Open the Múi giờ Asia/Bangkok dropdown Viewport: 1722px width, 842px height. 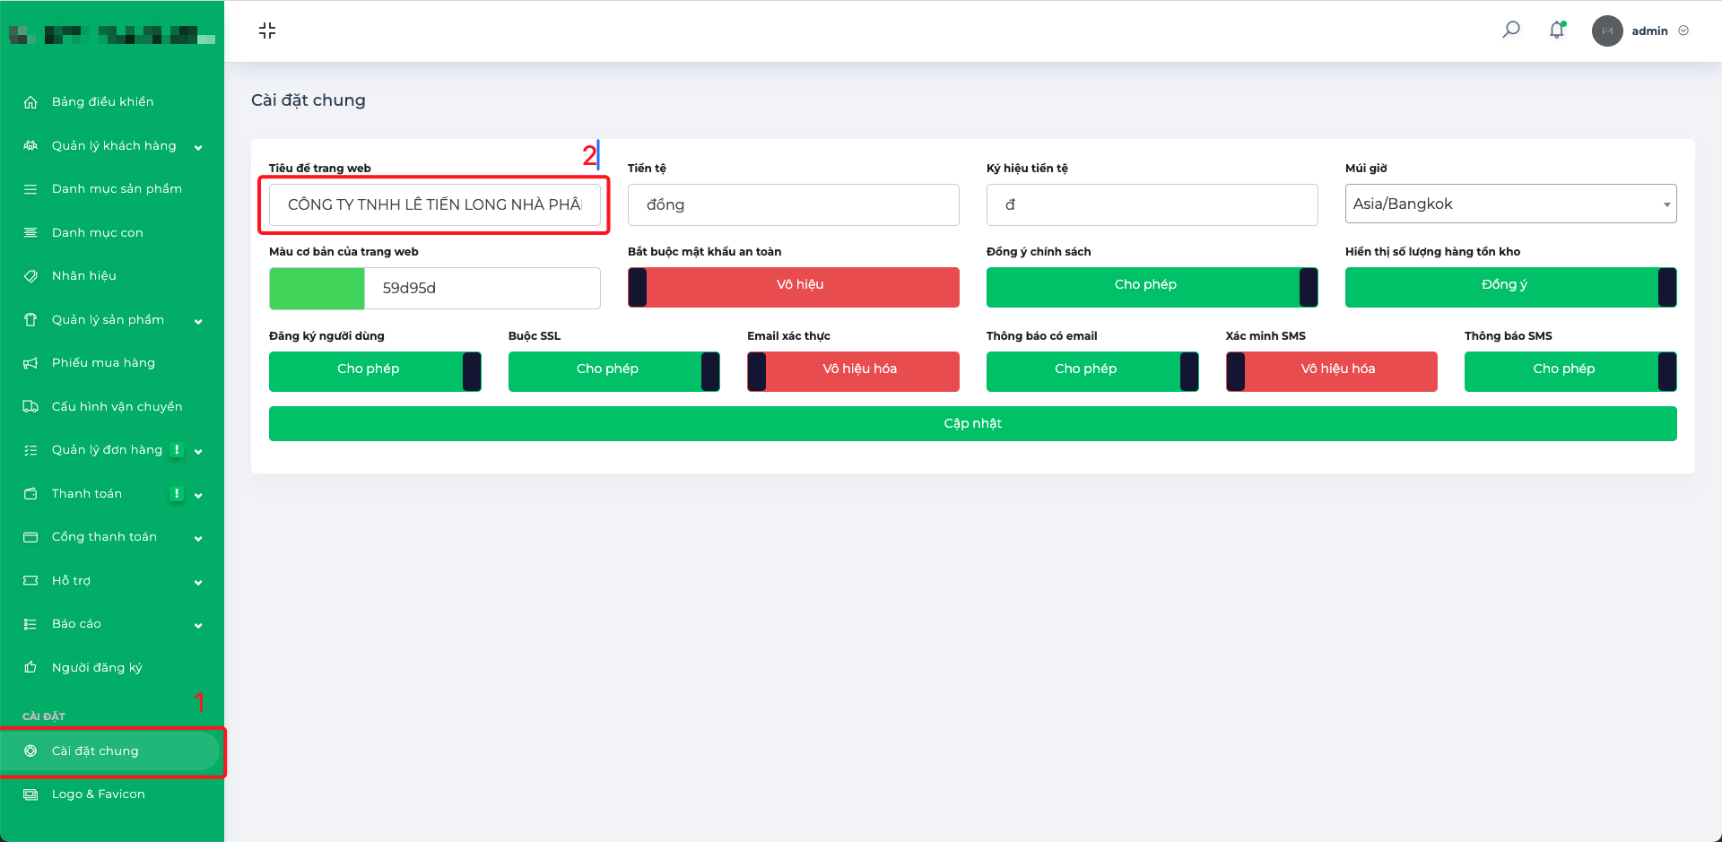1511,204
